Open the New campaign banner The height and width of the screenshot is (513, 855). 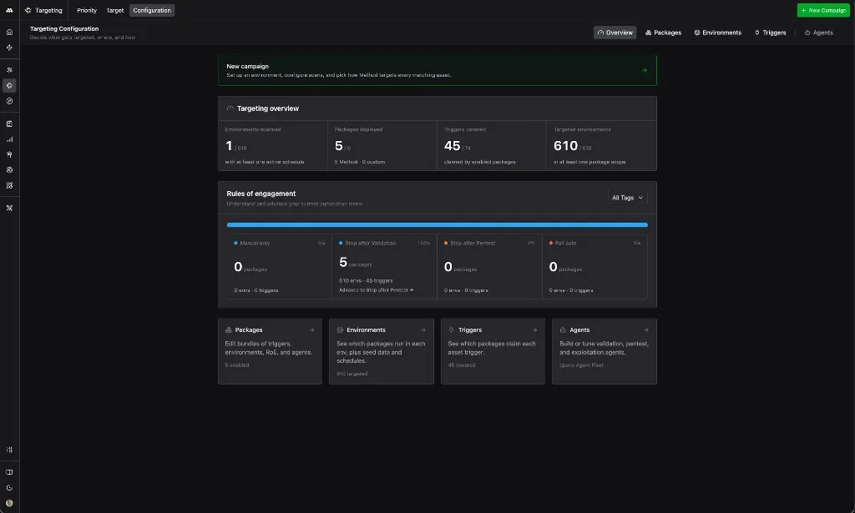[x=438, y=70]
